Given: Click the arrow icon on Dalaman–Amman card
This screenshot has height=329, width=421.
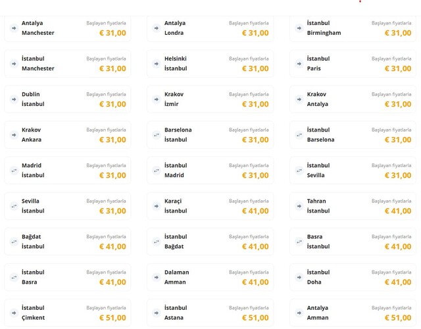Looking at the screenshot, I should pyautogui.click(x=156, y=277).
